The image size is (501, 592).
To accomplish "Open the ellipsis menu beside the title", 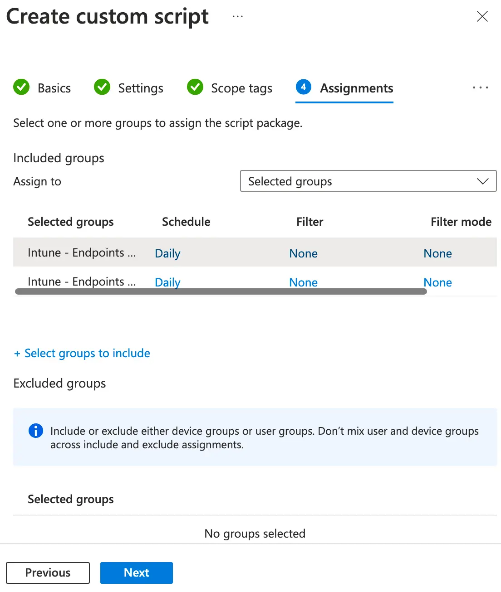I will (238, 17).
